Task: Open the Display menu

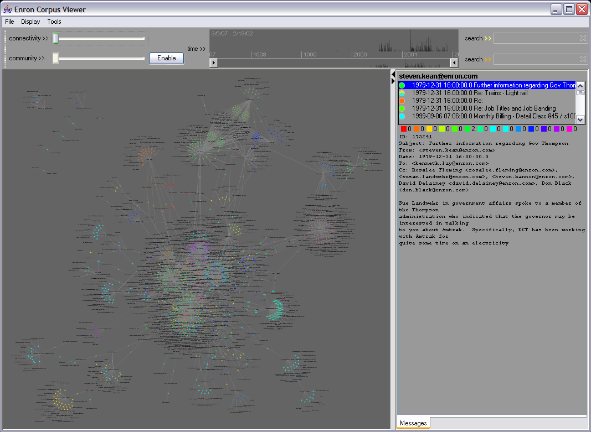Action: pos(30,22)
